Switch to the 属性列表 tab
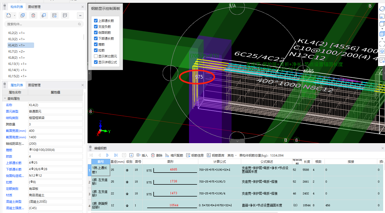385x213 pixels. click(17, 85)
